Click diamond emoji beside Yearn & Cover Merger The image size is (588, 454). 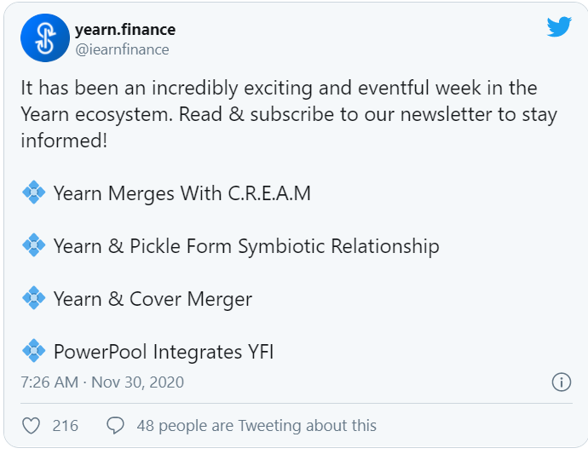coord(33,299)
